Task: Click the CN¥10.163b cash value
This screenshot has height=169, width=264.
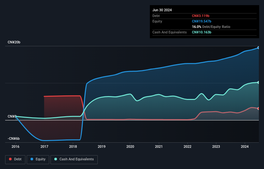Action: point(202,32)
